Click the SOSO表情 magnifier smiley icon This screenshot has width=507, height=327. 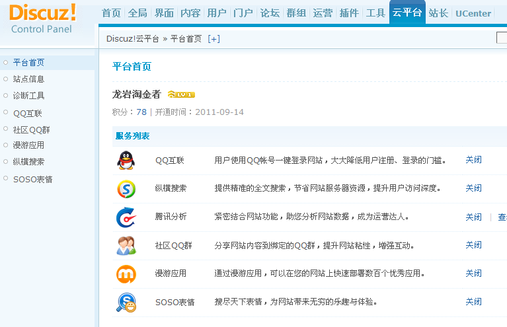(x=126, y=303)
